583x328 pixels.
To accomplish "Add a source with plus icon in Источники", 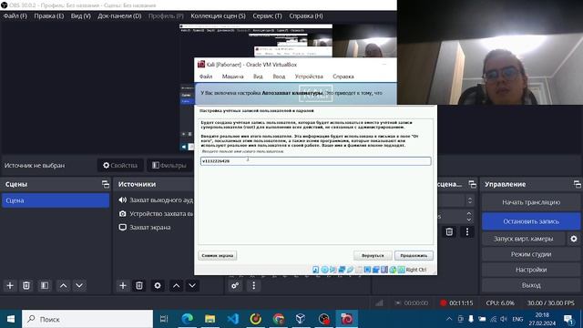I will (x=123, y=285).
